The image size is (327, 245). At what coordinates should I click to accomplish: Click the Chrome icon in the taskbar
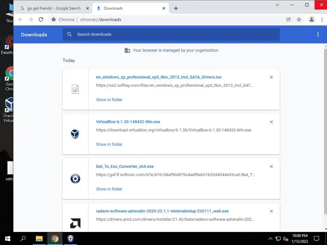click(55, 239)
